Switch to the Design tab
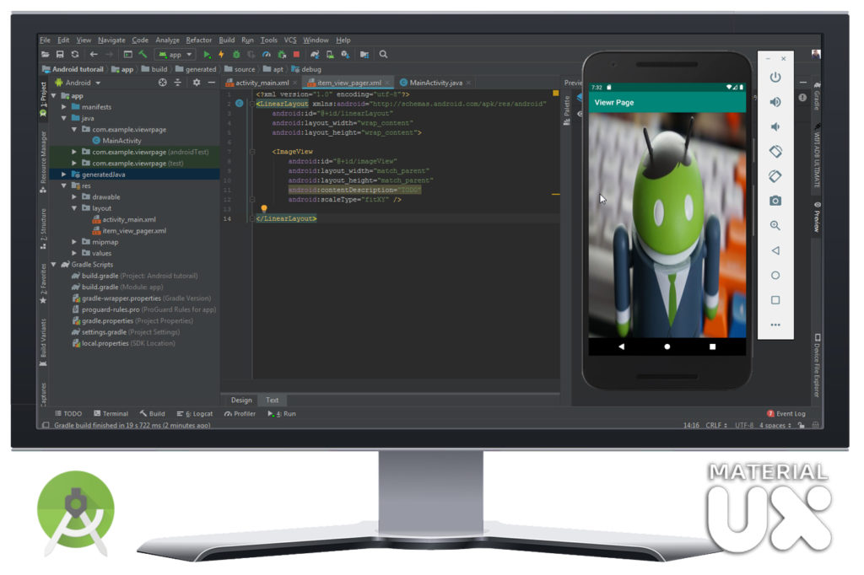This screenshot has width=864, height=575. pyautogui.click(x=241, y=400)
